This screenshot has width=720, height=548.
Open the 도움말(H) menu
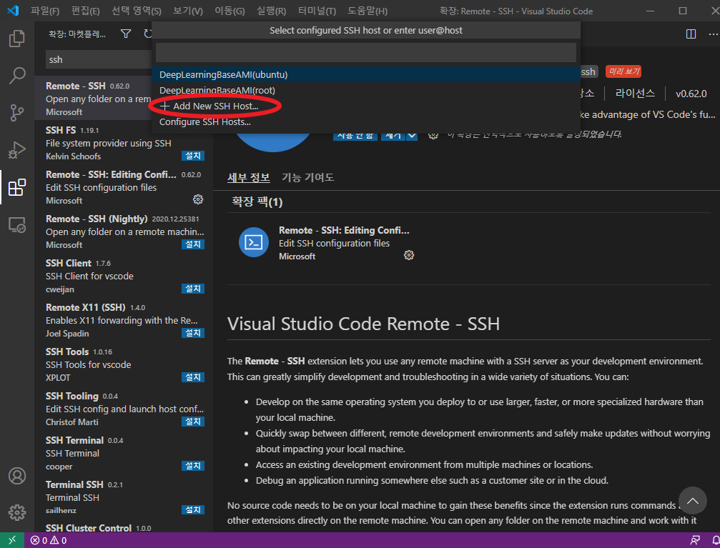pyautogui.click(x=368, y=11)
